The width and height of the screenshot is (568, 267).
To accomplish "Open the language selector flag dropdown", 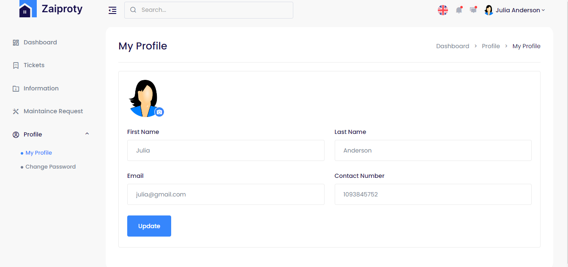I will coord(442,10).
